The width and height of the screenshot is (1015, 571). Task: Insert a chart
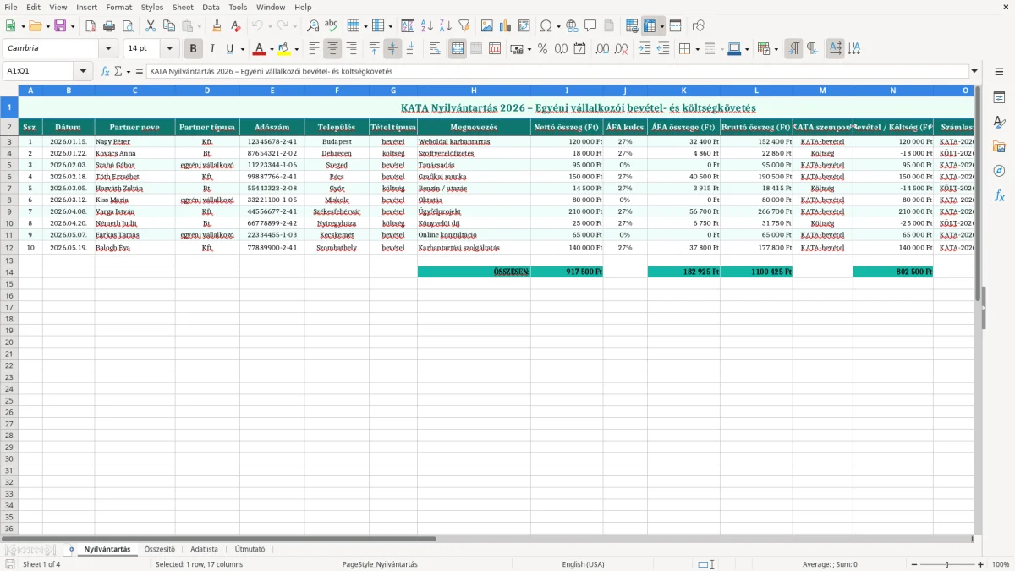[505, 26]
